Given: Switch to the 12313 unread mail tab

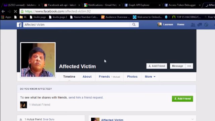Looking at the screenshot, I should coord(22,5).
